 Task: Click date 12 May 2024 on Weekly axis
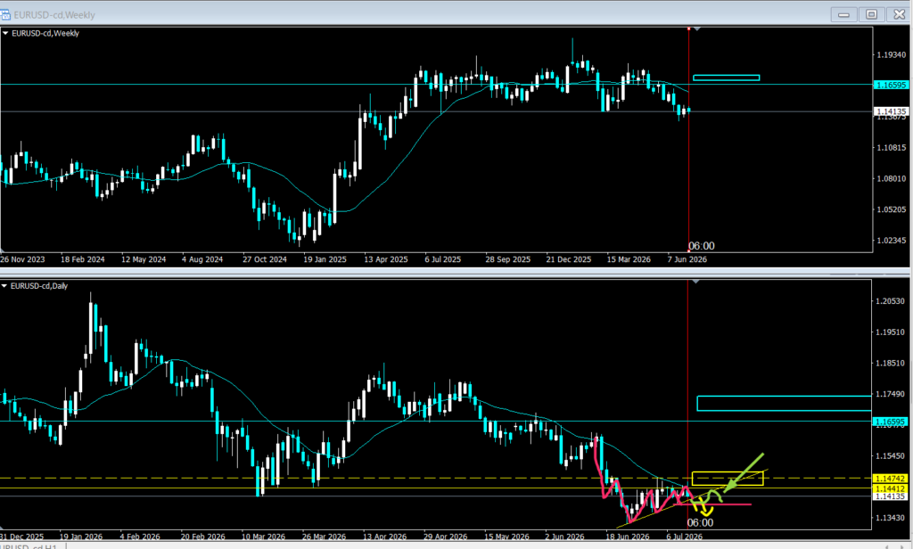pos(144,259)
